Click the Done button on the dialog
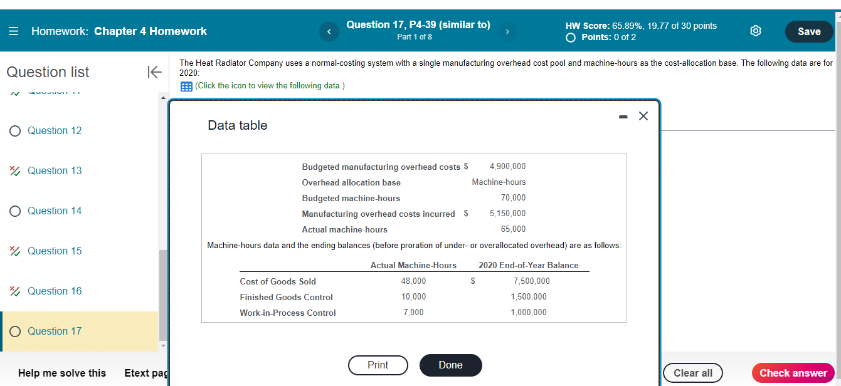Image resolution: width=841 pixels, height=386 pixels. [x=450, y=365]
